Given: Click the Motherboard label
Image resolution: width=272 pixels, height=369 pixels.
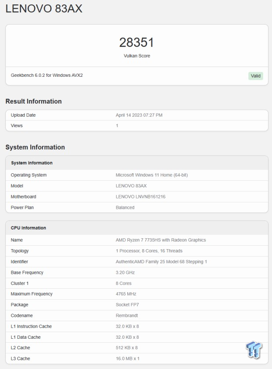Looking at the screenshot, I should click(24, 197).
